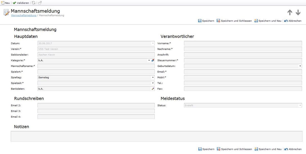The image size is (306, 154).
Task: Click bottom Speichern und Neu
Action: (x=268, y=149)
